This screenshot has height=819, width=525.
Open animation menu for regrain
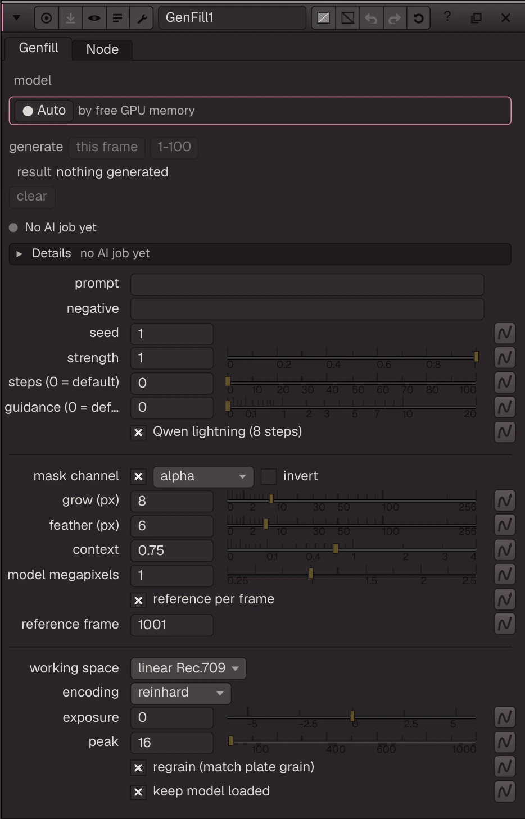[x=505, y=767]
